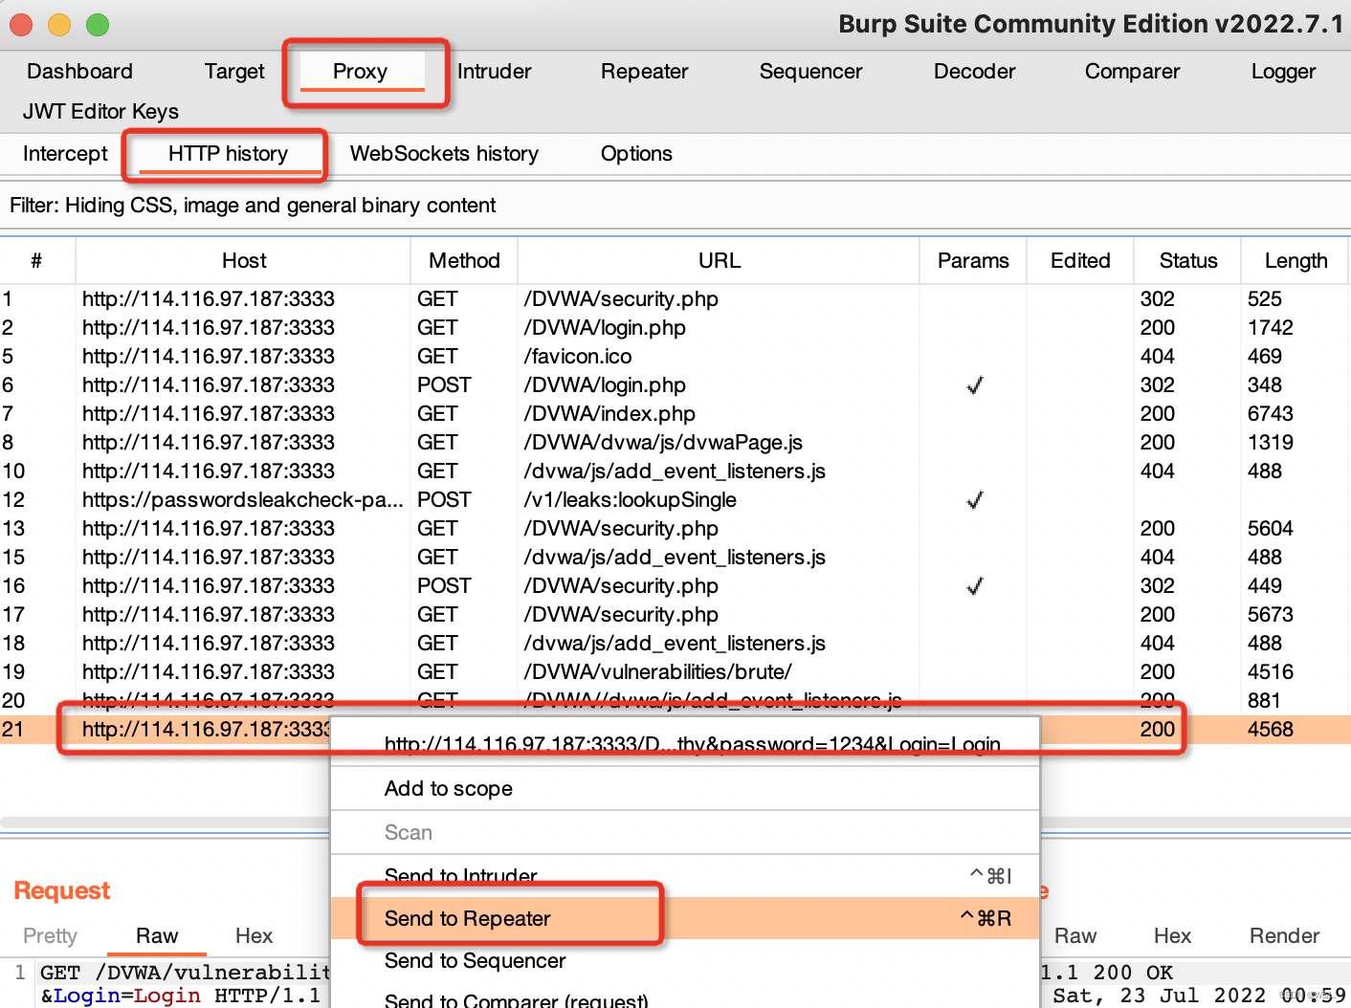
Task: Select the /DVWA/dvwa/js/dvwaPage.js row
Action: [675, 443]
